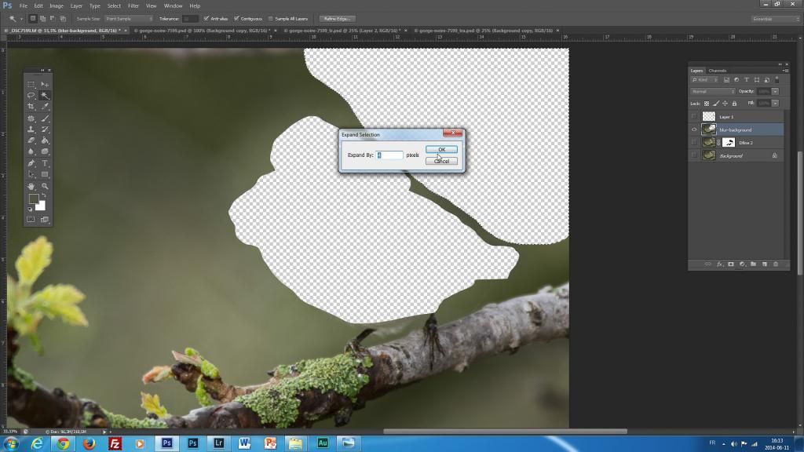This screenshot has height=452, width=804.
Task: Click the Expand By input field
Action: coord(390,155)
